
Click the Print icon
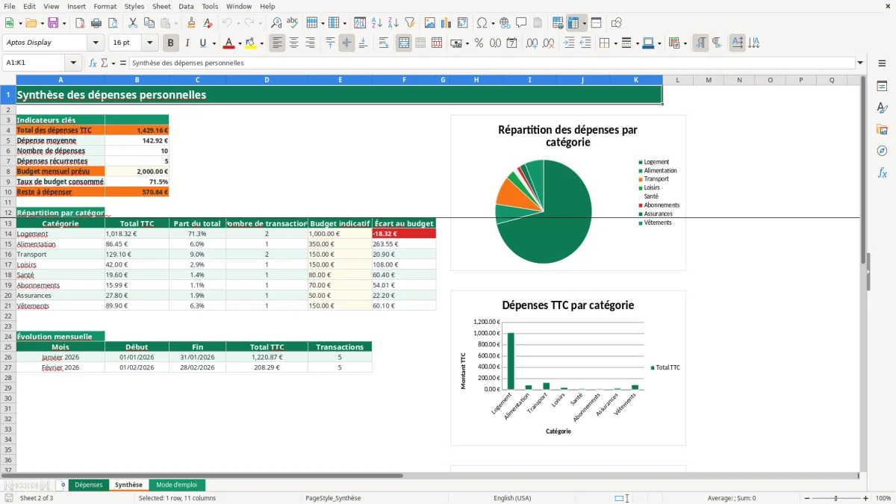click(96, 23)
